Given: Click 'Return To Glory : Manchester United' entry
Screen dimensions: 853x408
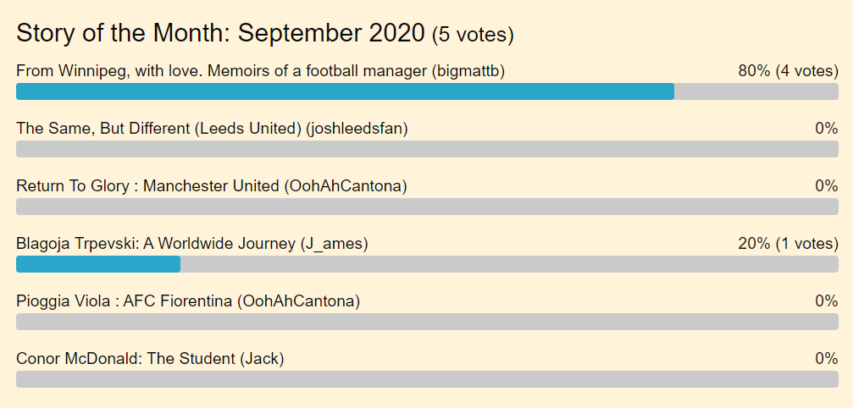Looking at the screenshot, I should [211, 186].
